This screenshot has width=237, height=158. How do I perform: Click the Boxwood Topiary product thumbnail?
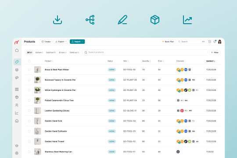(x=37, y=80)
